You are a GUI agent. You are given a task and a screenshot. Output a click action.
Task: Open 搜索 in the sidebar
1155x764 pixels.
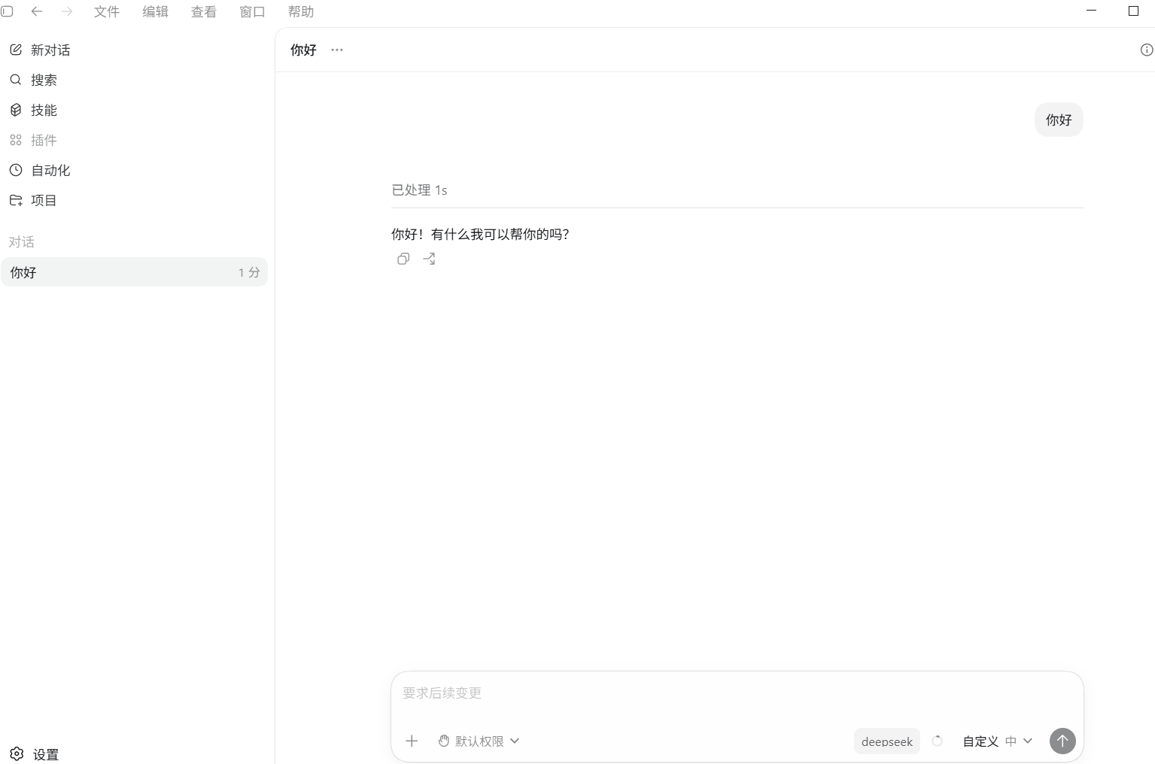[33, 80]
